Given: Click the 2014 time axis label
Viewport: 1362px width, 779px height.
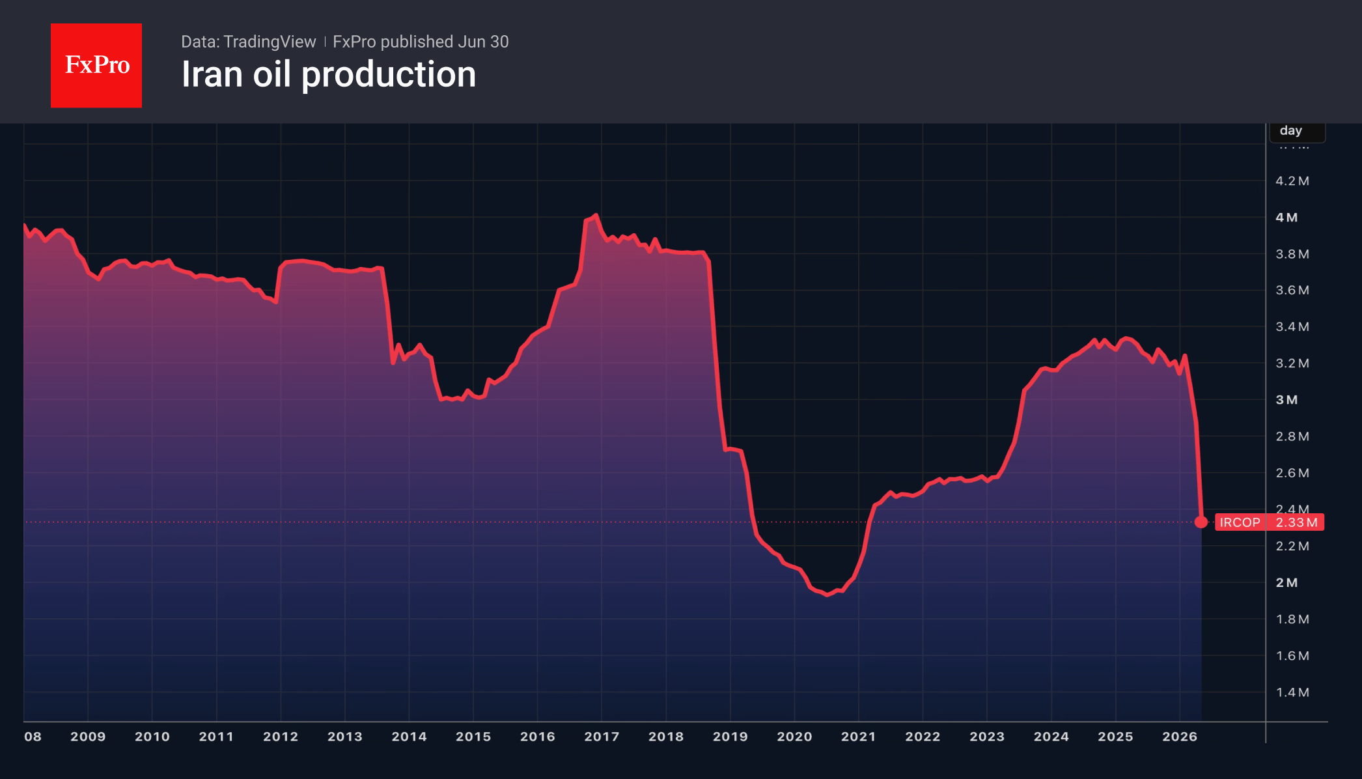Looking at the screenshot, I should 409,737.
